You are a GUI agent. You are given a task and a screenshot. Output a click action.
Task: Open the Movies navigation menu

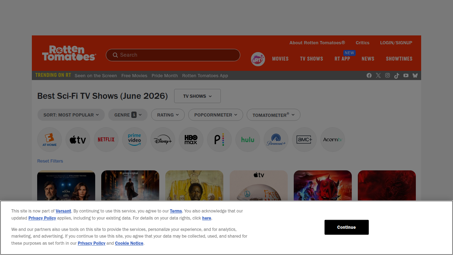pos(280,59)
